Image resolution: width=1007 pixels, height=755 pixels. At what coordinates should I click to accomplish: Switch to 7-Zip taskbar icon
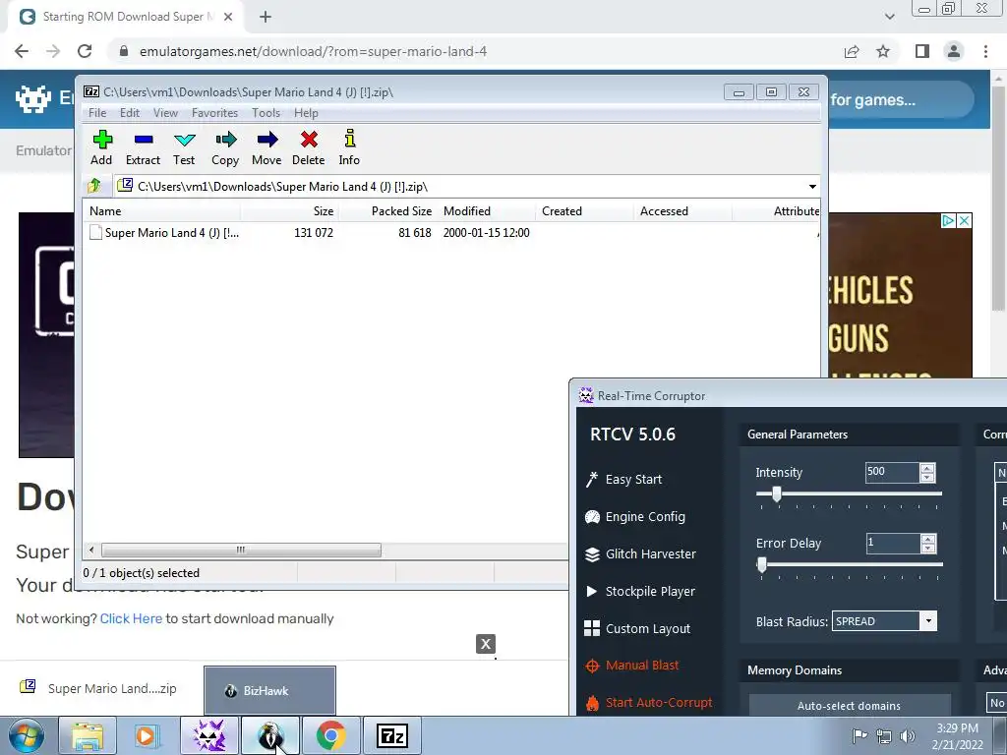point(392,735)
